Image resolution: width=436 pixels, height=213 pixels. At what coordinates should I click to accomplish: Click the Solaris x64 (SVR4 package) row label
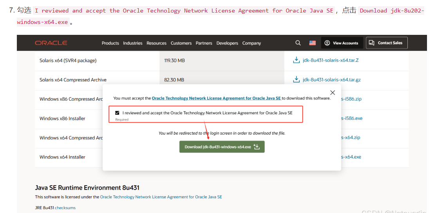click(68, 60)
